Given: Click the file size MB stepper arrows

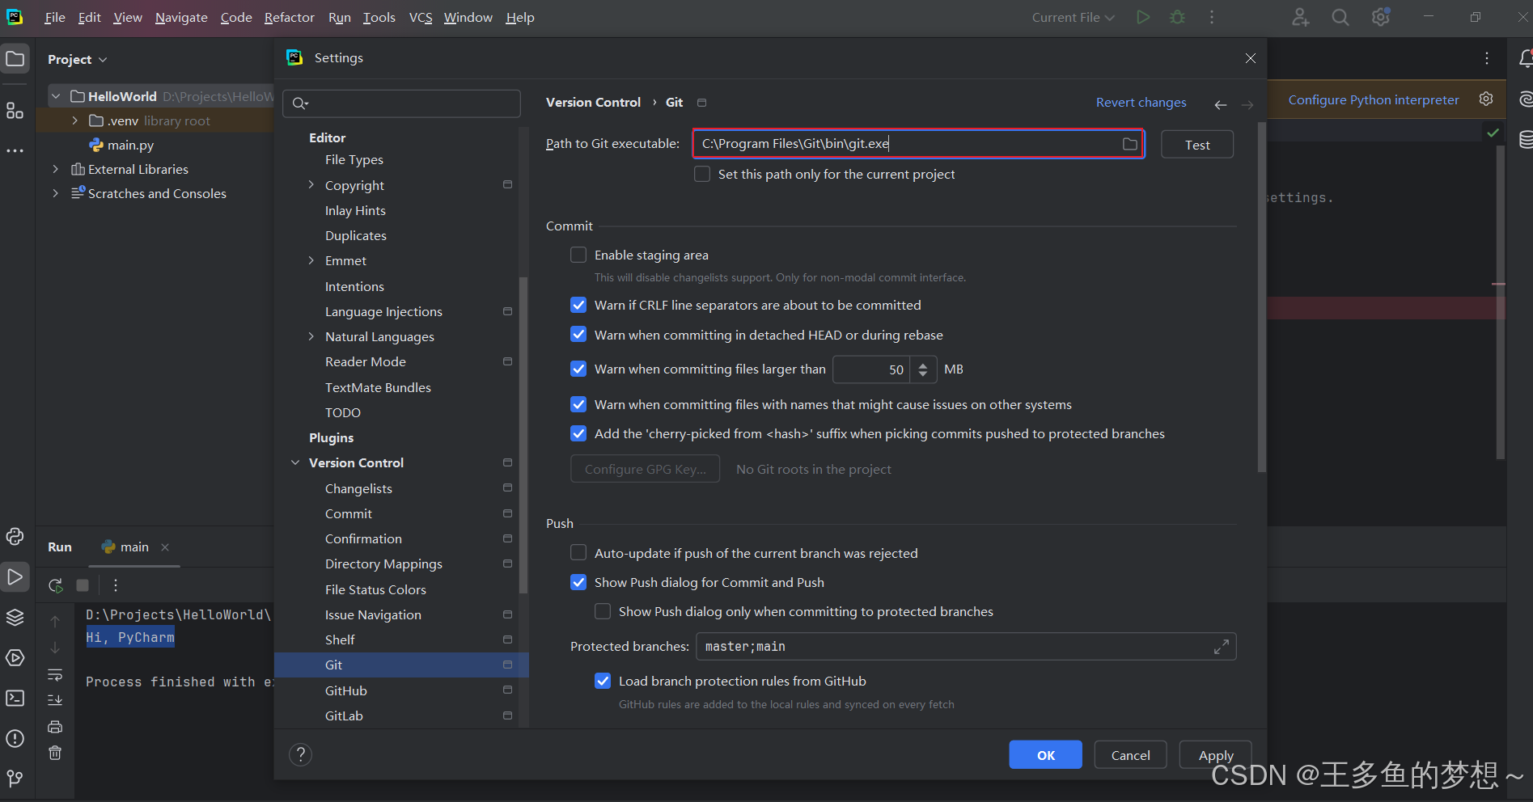Looking at the screenshot, I should [x=923, y=369].
